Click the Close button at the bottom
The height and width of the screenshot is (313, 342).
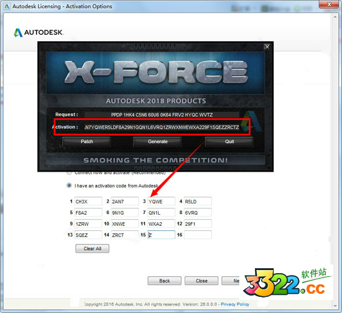point(201,281)
